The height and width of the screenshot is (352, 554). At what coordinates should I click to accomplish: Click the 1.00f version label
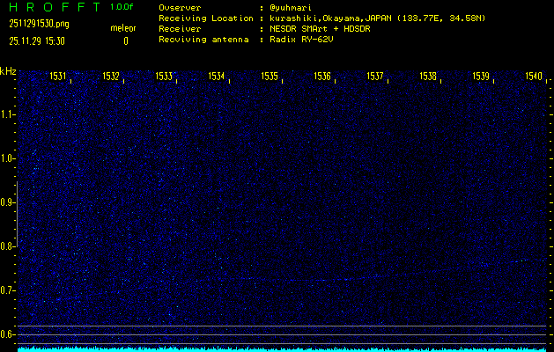[x=123, y=7]
